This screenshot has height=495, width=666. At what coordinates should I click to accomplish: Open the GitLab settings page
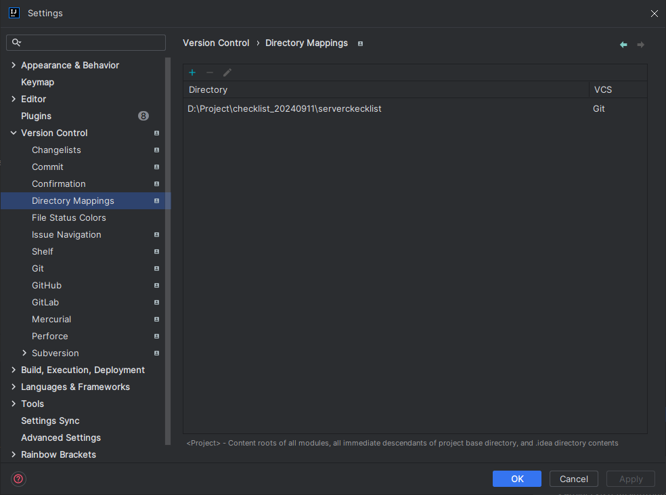pyautogui.click(x=45, y=303)
